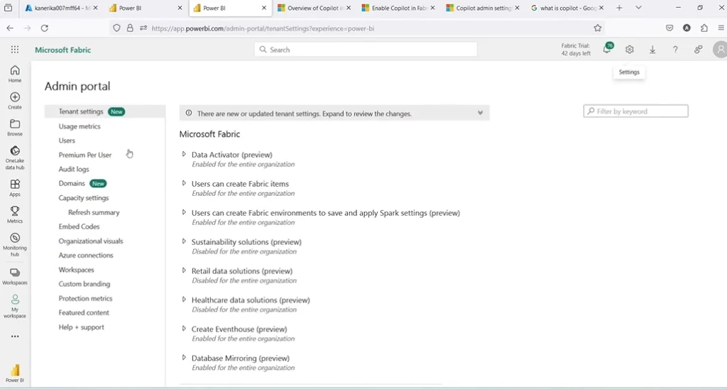Open the notifications bell icon
Viewport: 727px width, 389px height.
[607, 49]
